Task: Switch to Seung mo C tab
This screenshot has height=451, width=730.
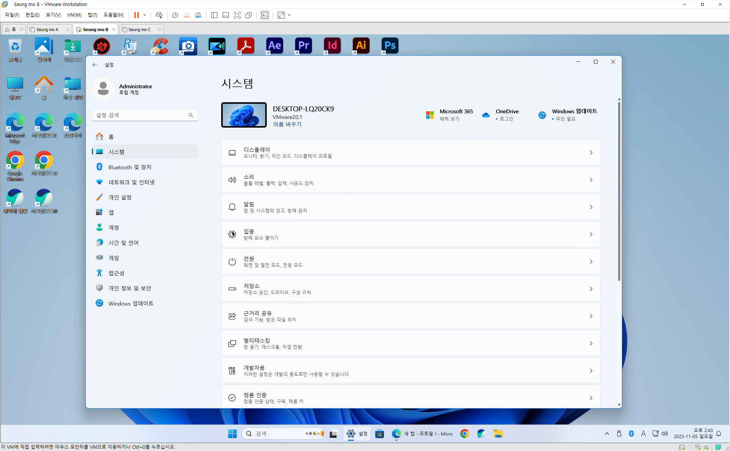Action: (x=139, y=30)
